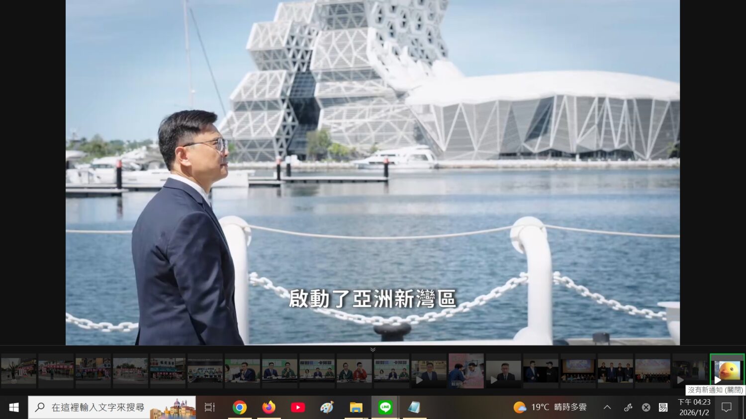746x419 pixels.
Task: Show hidden system tray icons
Action: [x=607, y=408]
